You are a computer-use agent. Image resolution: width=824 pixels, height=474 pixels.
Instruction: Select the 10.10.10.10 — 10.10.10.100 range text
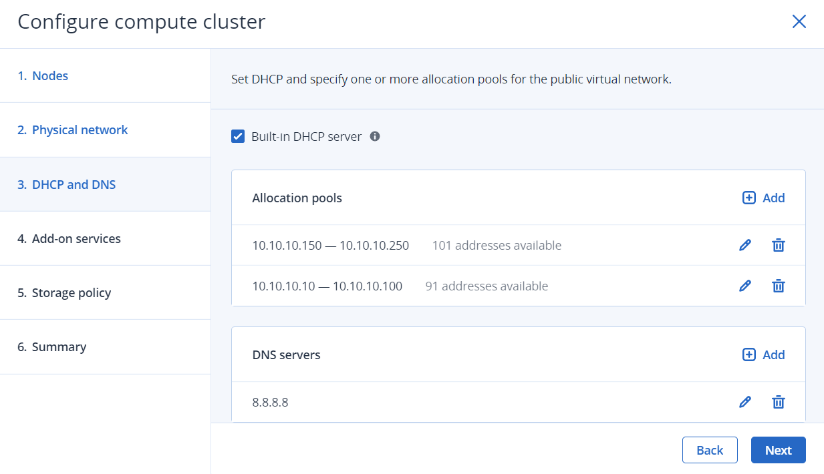327,286
